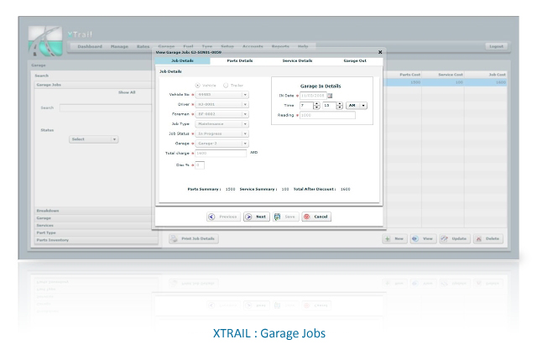Increase the hour value with stepper
The image size is (537, 350).
(317, 104)
